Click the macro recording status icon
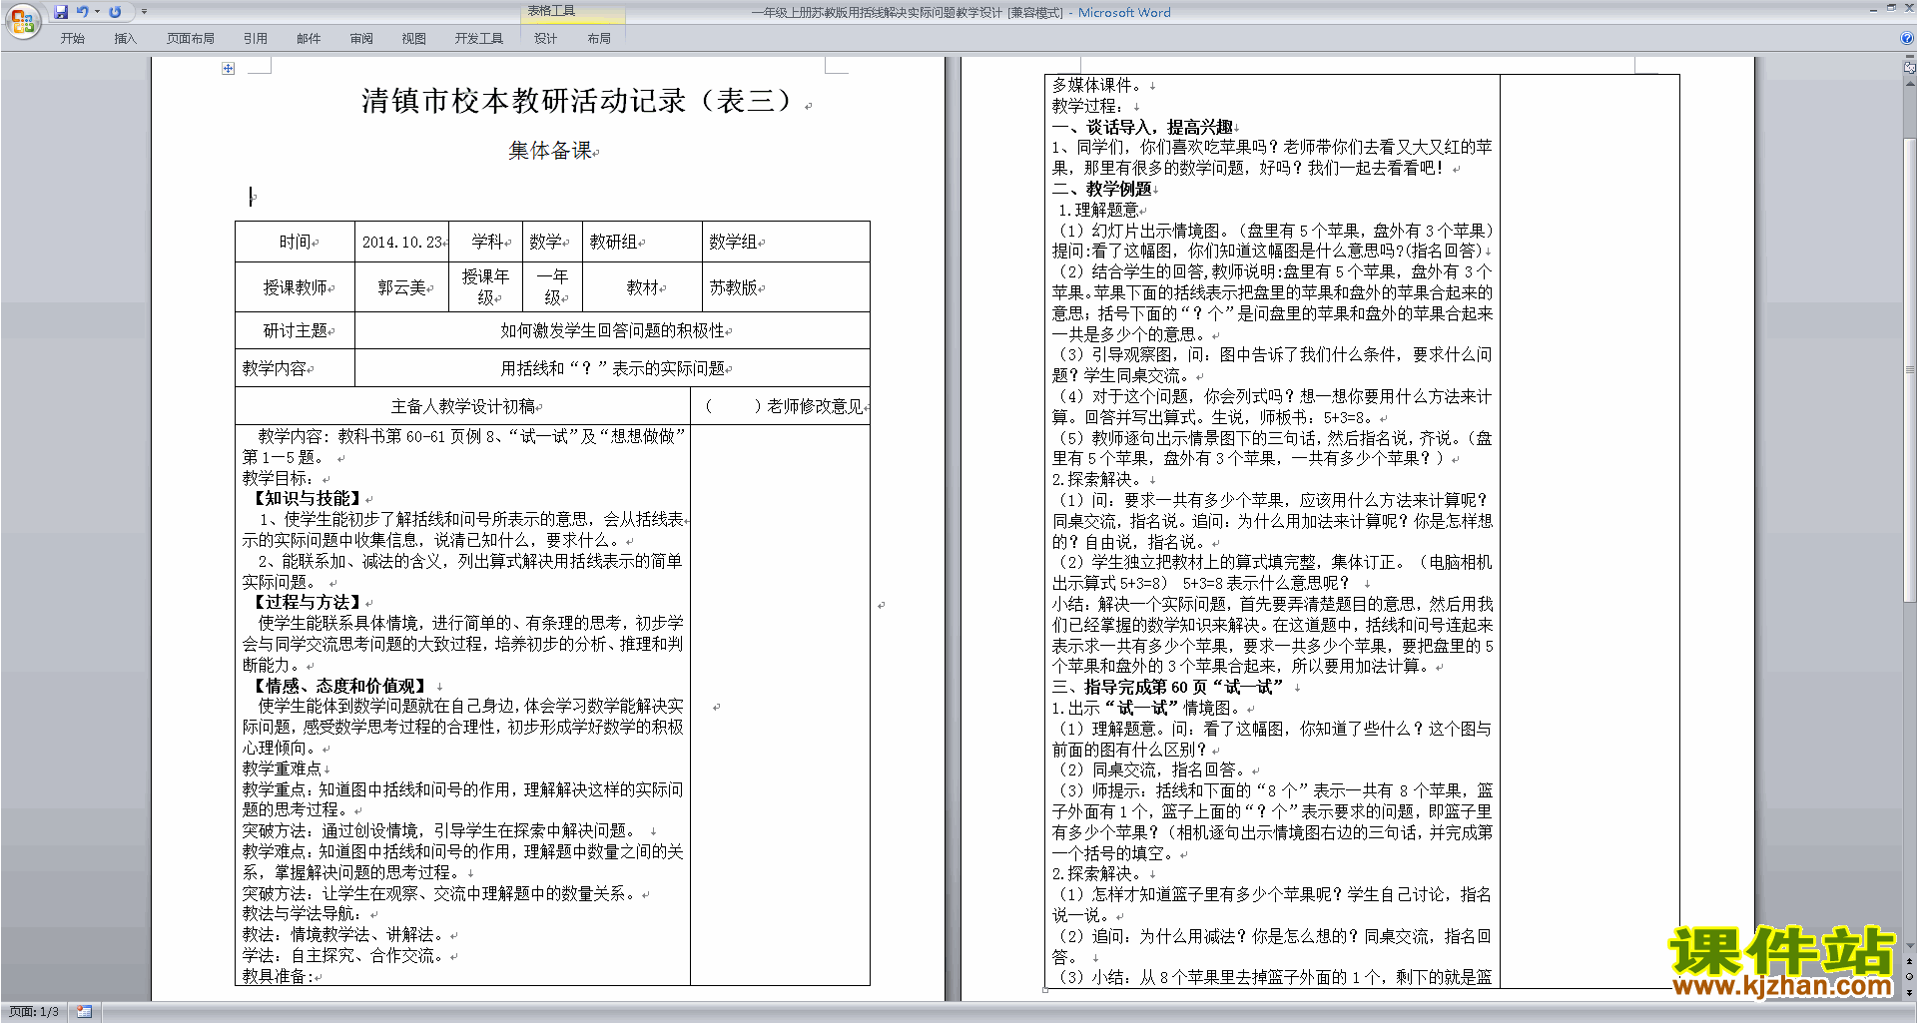This screenshot has height=1023, width=1917. (x=85, y=1012)
